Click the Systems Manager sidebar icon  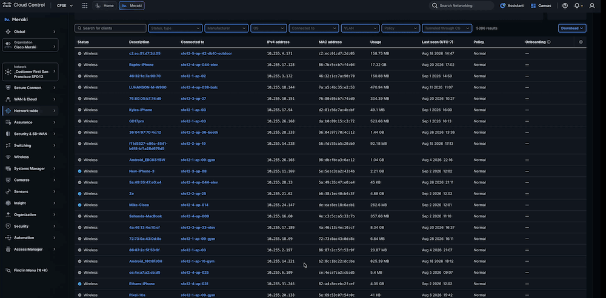click(x=8, y=168)
